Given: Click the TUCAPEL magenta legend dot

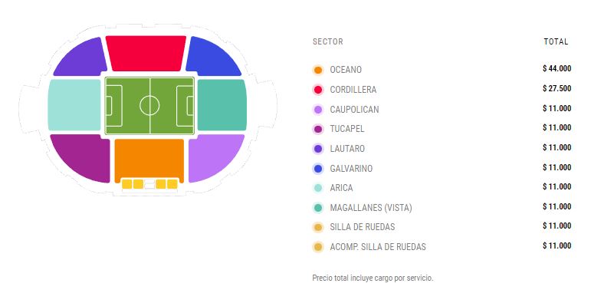Looking at the screenshot, I should click(x=318, y=129).
